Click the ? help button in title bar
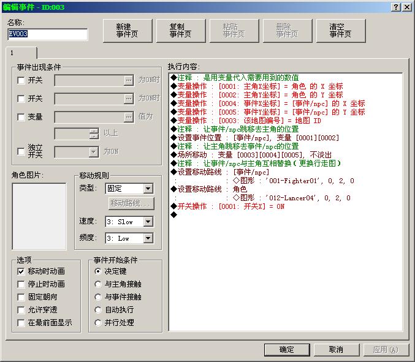This screenshot has width=415, height=362. tap(395, 7)
